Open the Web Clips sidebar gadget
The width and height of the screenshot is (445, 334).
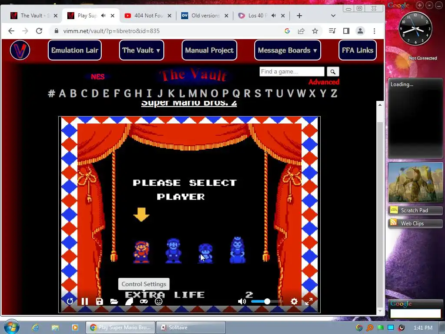click(415, 224)
